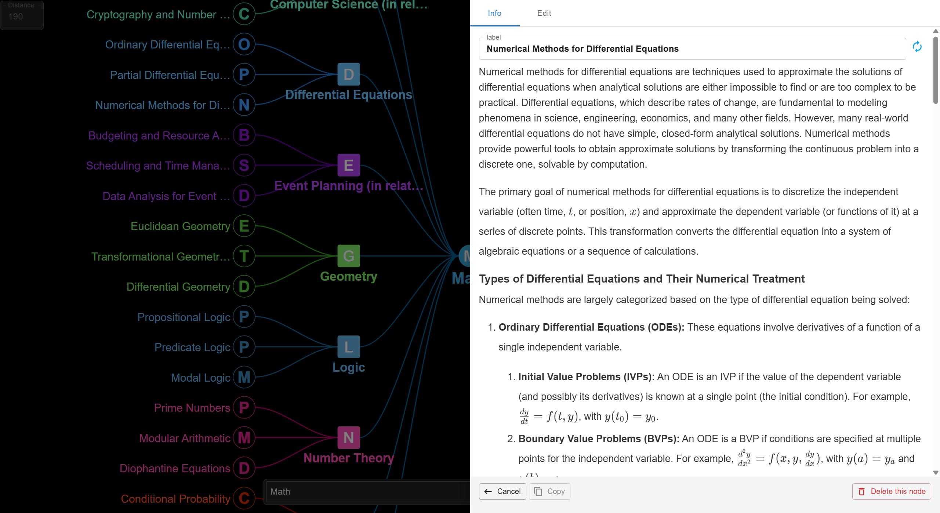Click the Modal Logic circle M node

[x=244, y=377]
